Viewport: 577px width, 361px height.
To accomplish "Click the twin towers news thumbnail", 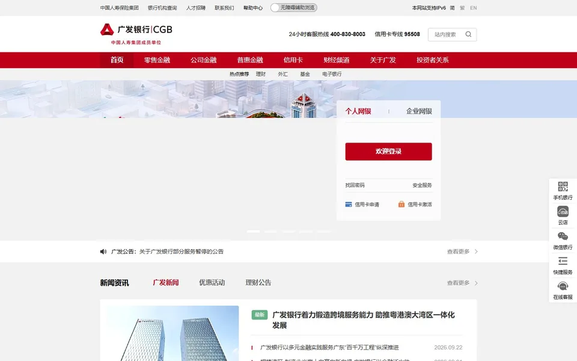I will (172, 333).
